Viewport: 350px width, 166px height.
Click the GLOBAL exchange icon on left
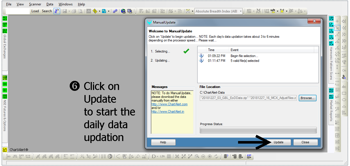pos(5,31)
